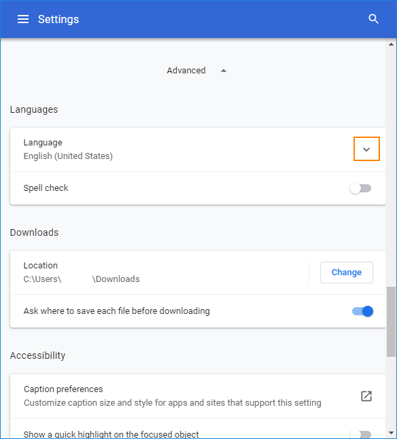This screenshot has height=439, width=397.
Task: Disable Ask where to save each file toggle
Action: pos(362,311)
